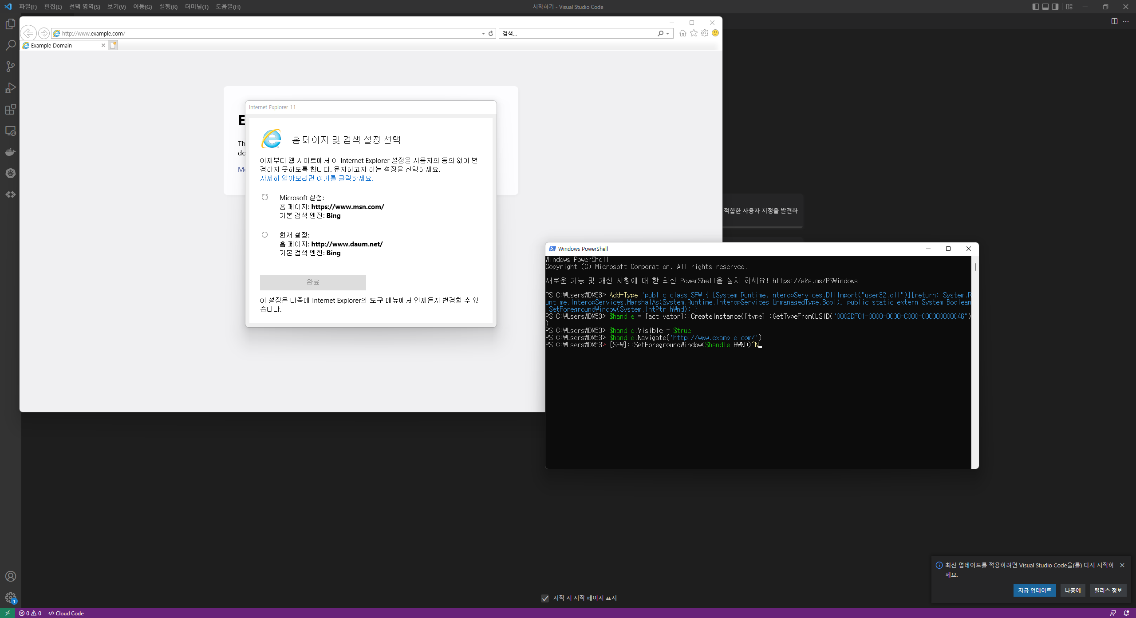The height and width of the screenshot is (618, 1136).
Task: Open the Docker sidebar icon
Action: click(10, 152)
